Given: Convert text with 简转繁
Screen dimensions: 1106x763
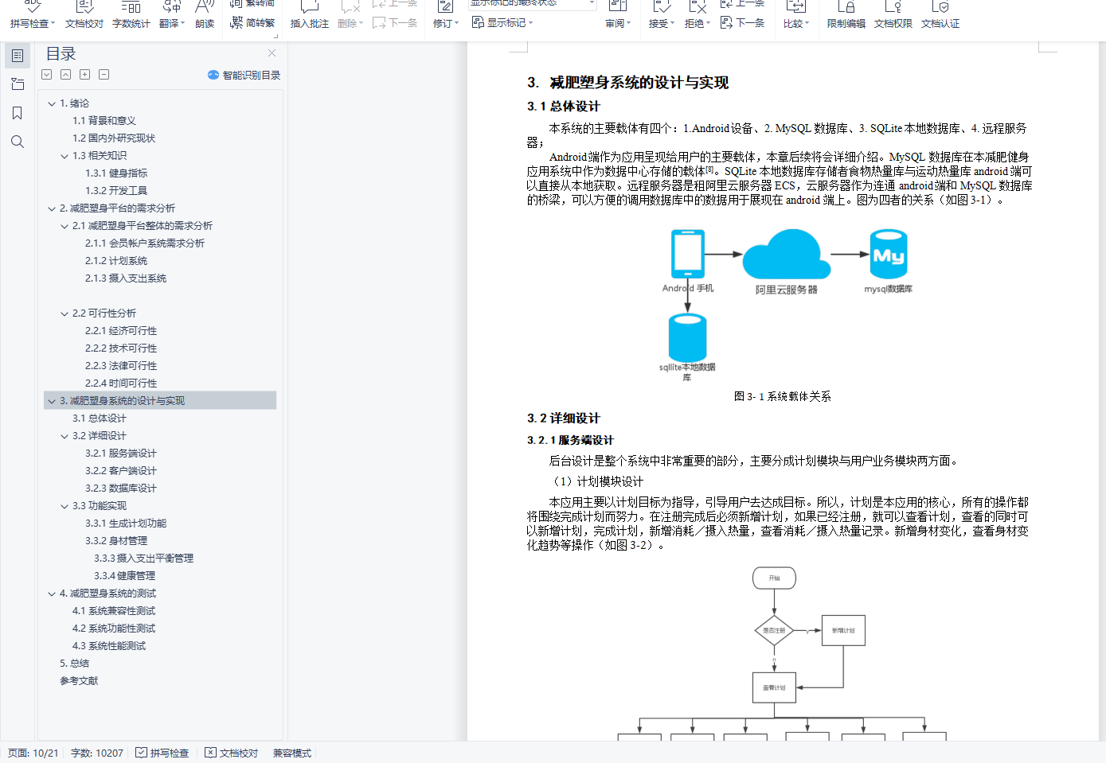Looking at the screenshot, I should pyautogui.click(x=252, y=23).
